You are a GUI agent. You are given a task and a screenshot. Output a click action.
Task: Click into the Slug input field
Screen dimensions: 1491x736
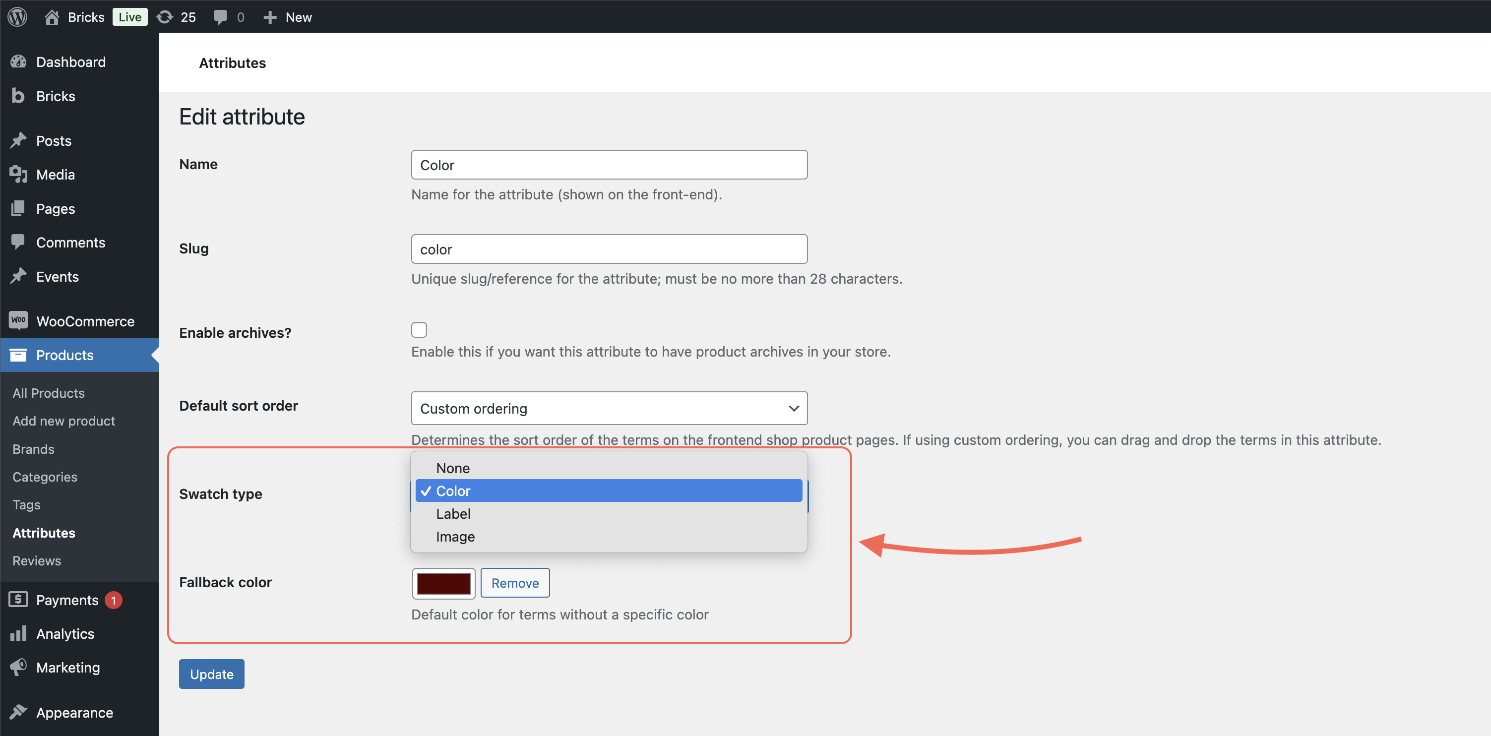[x=609, y=249]
